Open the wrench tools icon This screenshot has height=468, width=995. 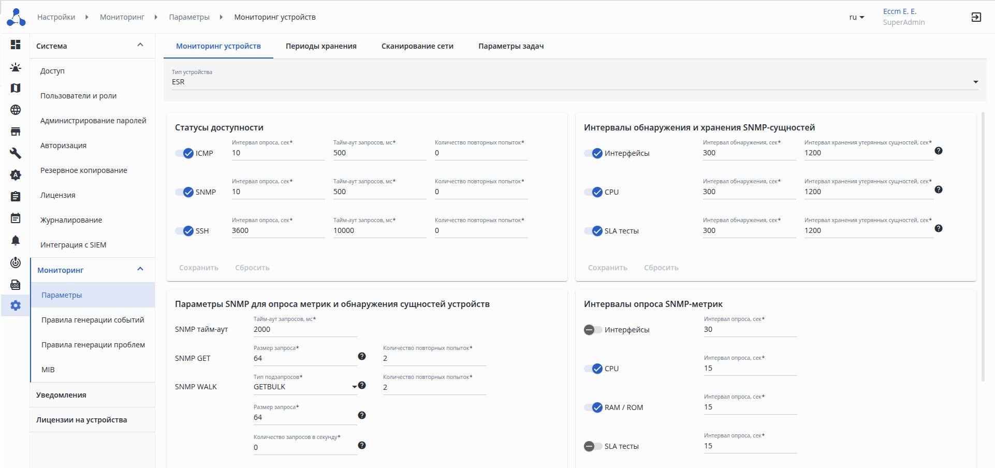[x=16, y=153]
